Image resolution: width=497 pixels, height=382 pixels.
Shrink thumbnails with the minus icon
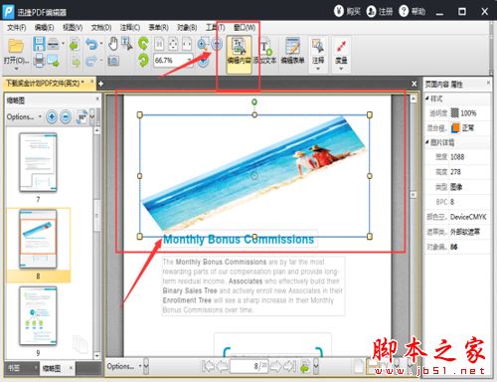click(66, 116)
